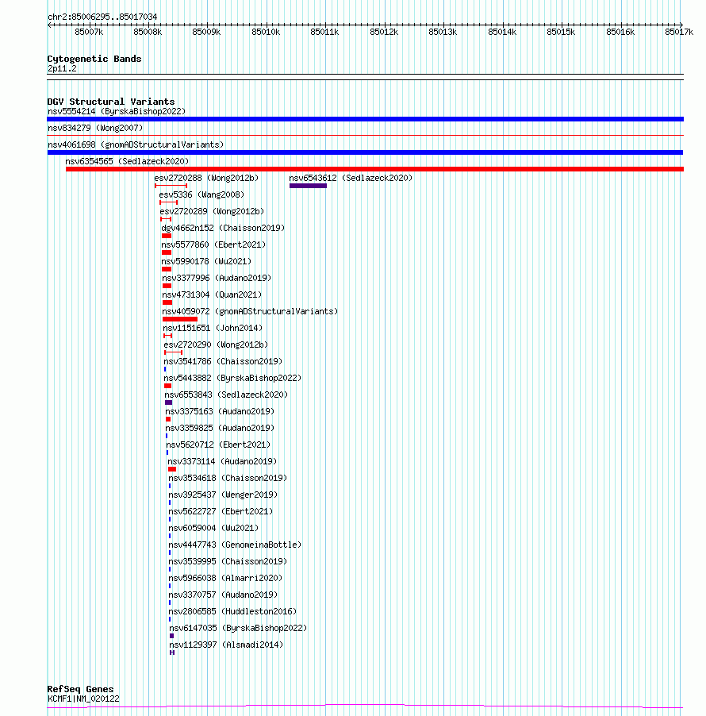Click the chr2:85006295..85017034 coordinates label
The image size is (706, 716).
[102, 17]
